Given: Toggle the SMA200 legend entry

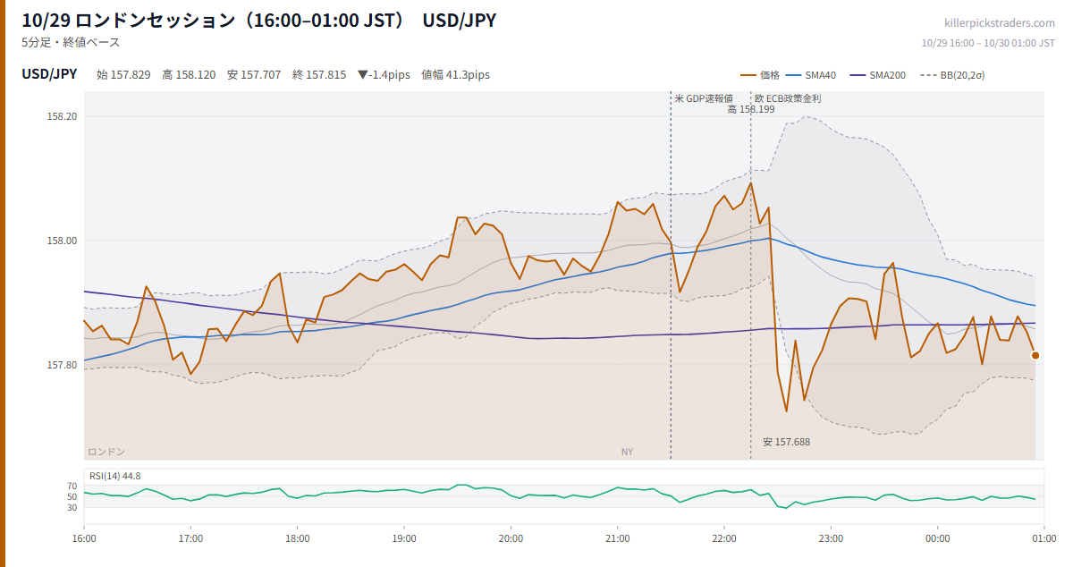Looking at the screenshot, I should [877, 75].
